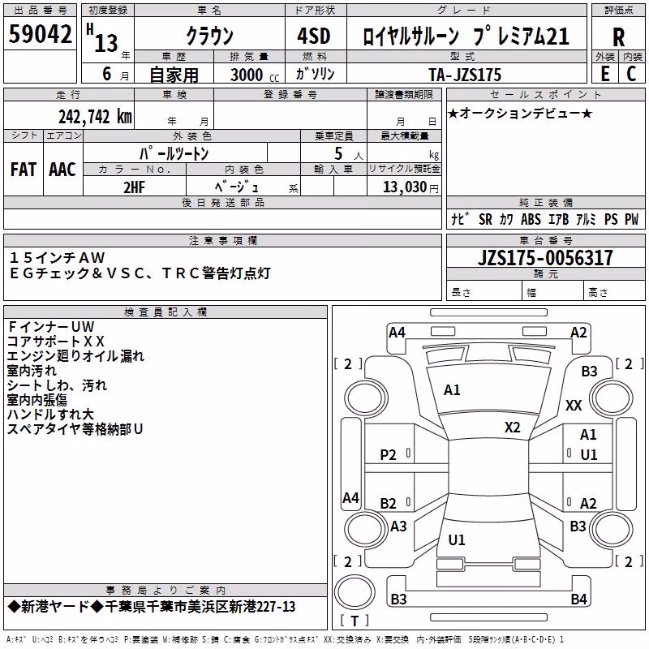Select the PS equipment entry
This screenshot has height=649, width=649.
click(x=611, y=219)
